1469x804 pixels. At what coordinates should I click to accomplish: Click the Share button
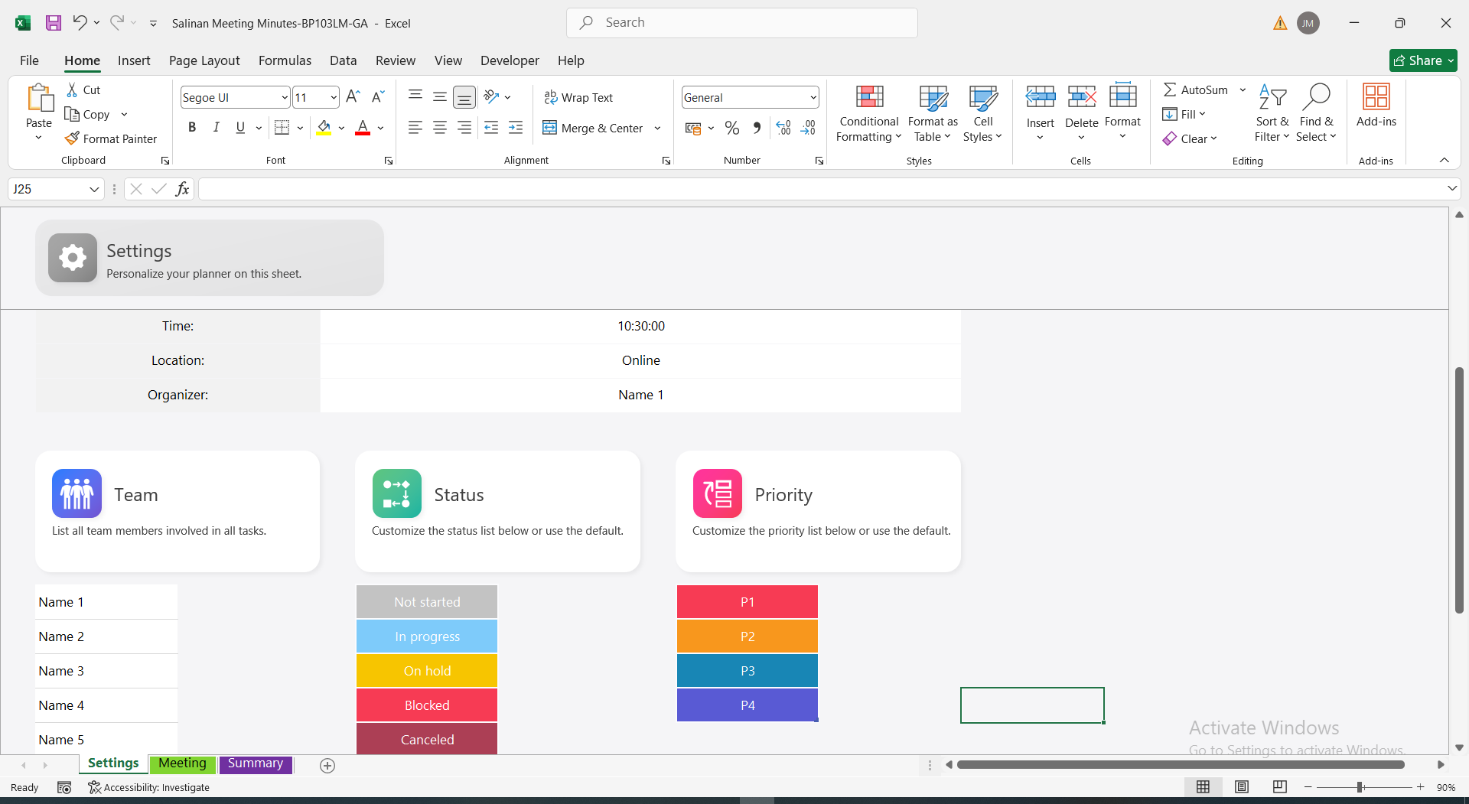click(x=1423, y=60)
